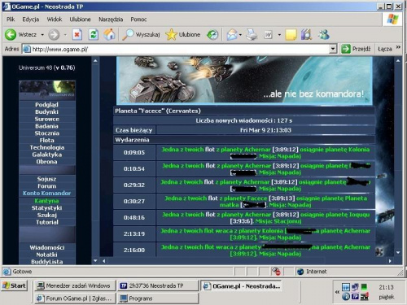The height and width of the screenshot is (305, 407).
Task: Open Surowce in the game sidebar
Action: [47, 119]
